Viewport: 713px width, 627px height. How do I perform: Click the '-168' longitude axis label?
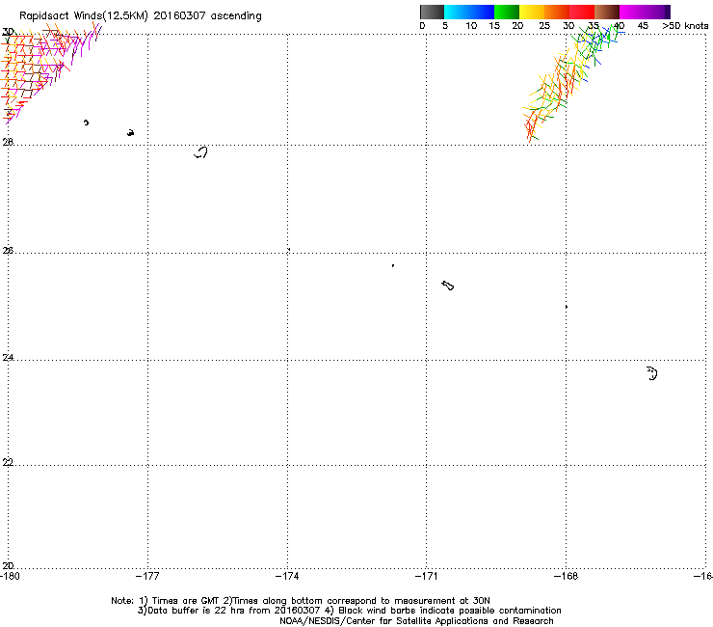pyautogui.click(x=567, y=576)
